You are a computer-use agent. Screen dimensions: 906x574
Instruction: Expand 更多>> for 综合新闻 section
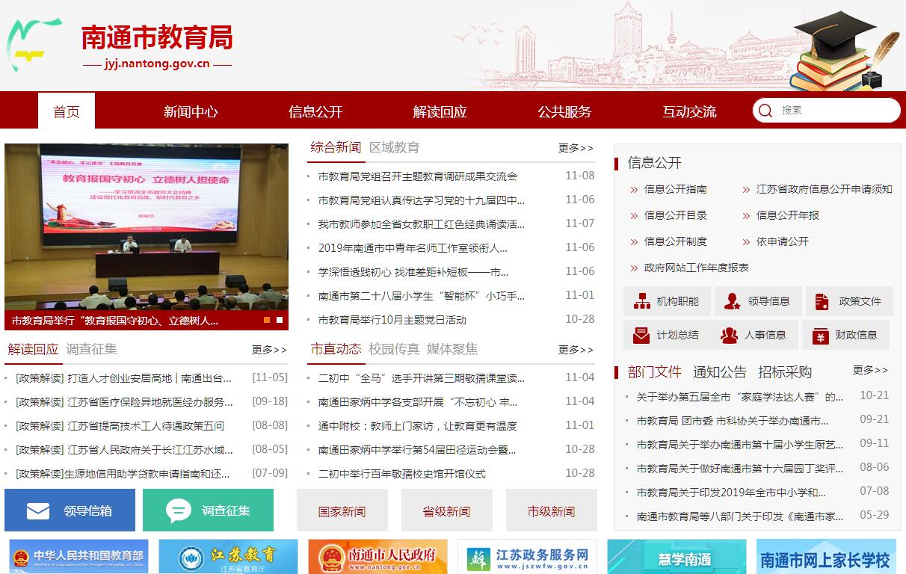pos(576,148)
